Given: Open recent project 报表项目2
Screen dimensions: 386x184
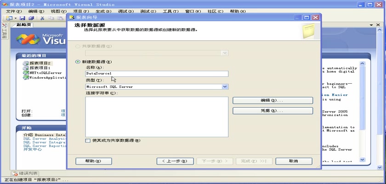Looking at the screenshot, I should 40,63.
